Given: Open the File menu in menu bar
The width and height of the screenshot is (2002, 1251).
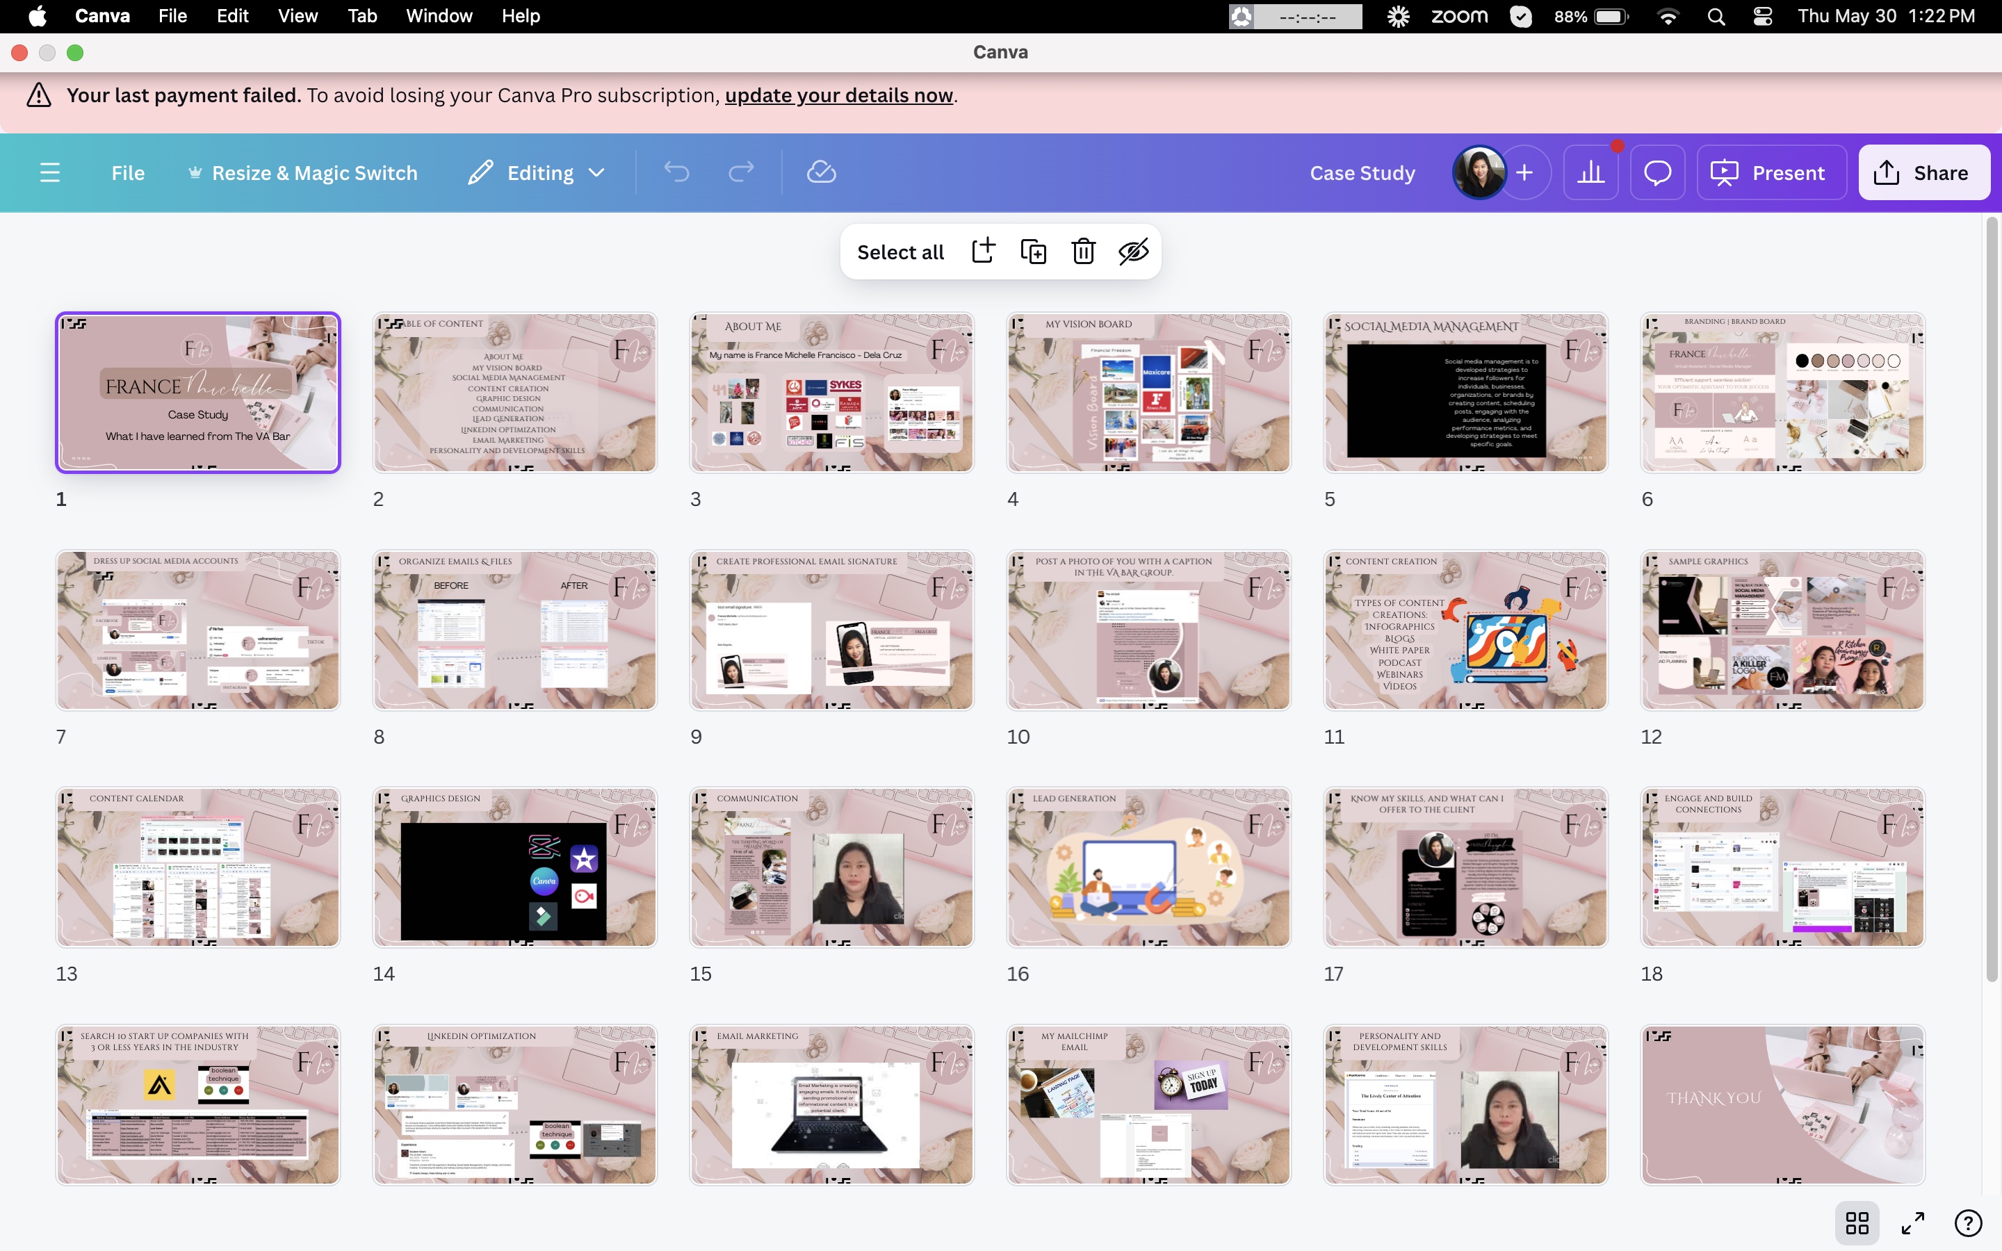Looking at the screenshot, I should (172, 16).
